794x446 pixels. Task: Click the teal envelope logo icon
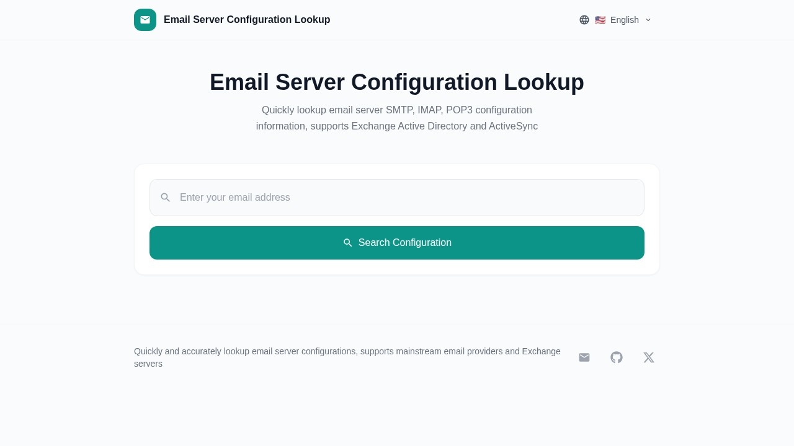click(145, 20)
